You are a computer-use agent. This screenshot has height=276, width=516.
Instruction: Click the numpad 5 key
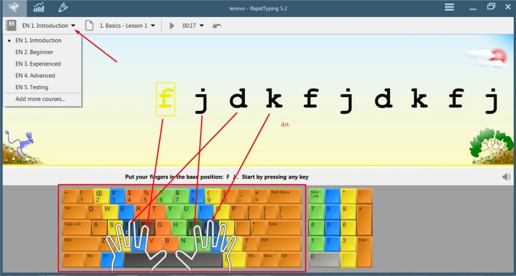click(x=332, y=228)
